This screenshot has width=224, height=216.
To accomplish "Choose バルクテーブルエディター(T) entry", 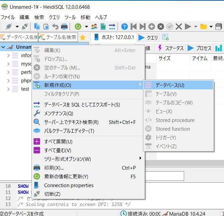I will [88, 131].
